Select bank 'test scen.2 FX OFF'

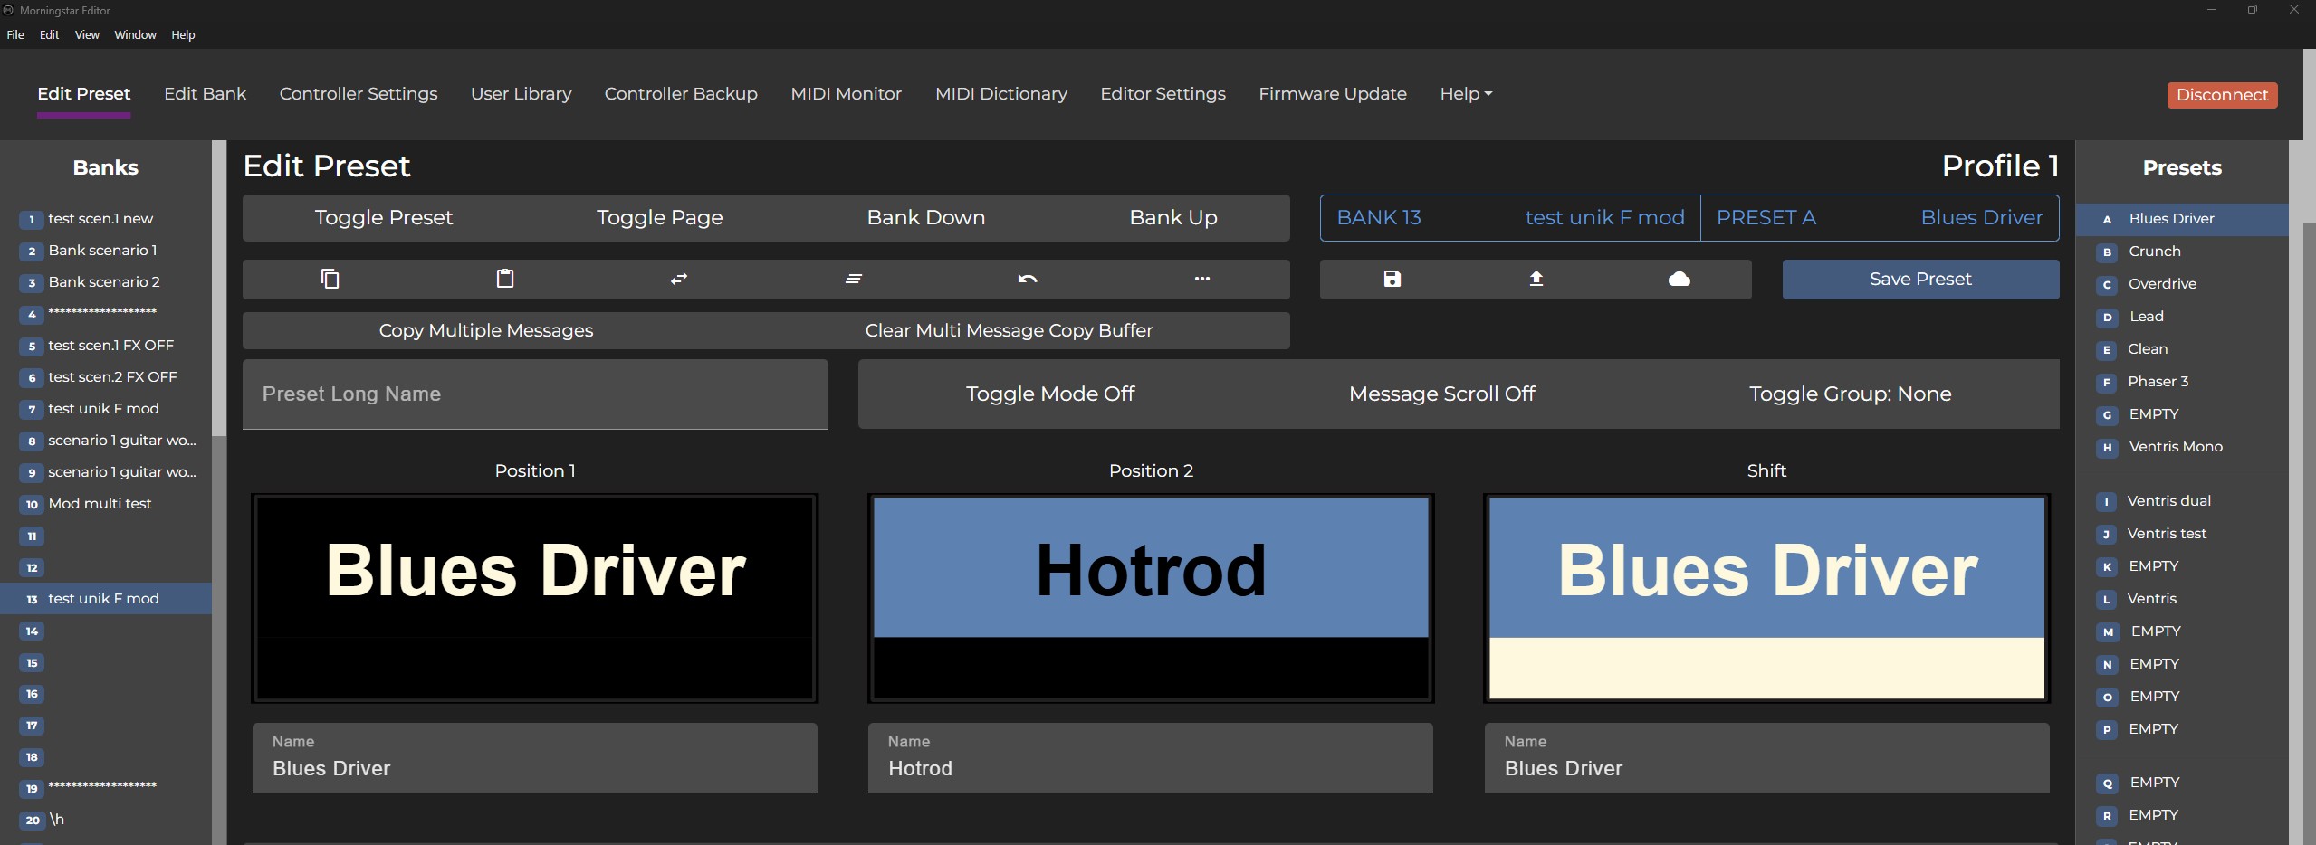tap(106, 377)
